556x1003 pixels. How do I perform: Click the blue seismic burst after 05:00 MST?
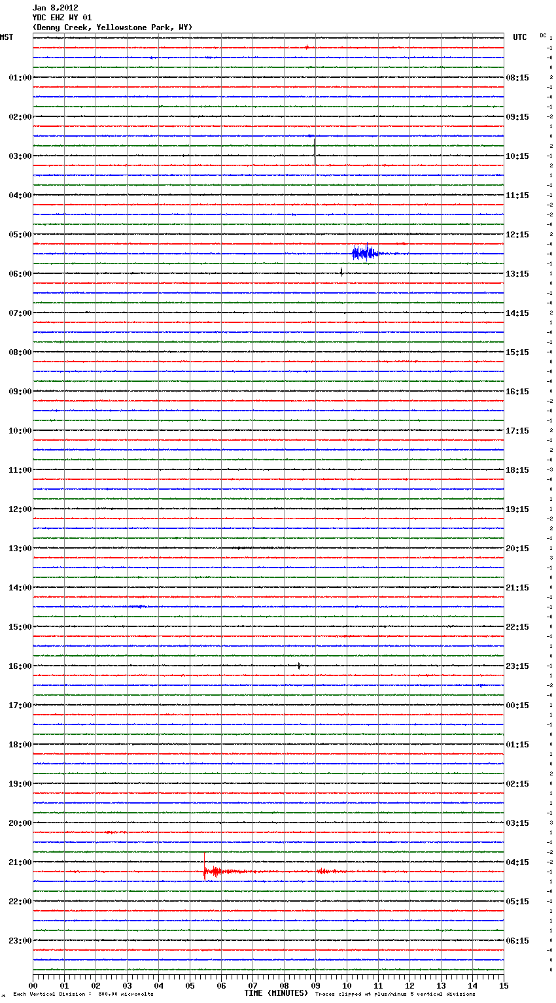[366, 252]
